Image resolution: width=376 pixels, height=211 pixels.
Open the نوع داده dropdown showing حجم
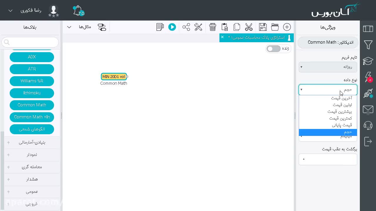(x=328, y=90)
